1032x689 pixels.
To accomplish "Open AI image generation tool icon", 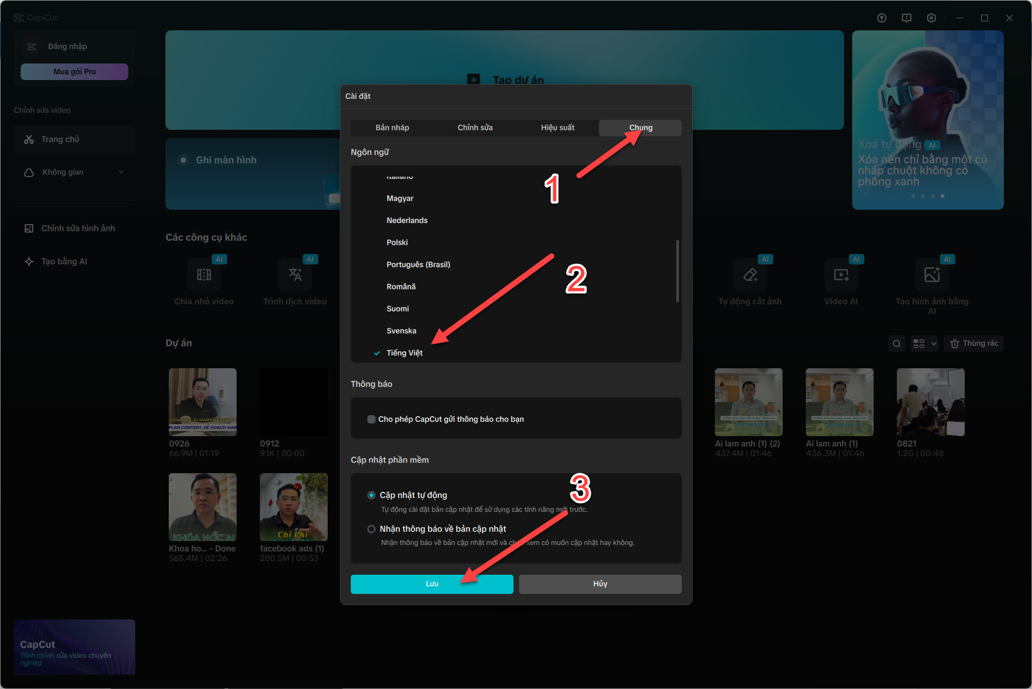I will (x=932, y=275).
